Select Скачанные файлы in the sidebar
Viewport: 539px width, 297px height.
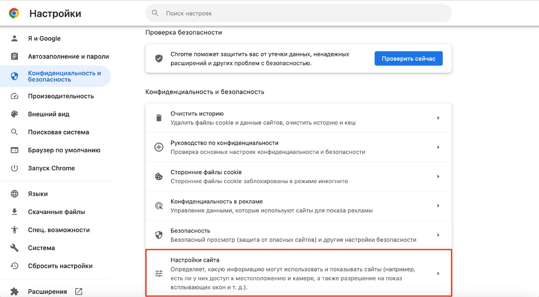(56, 212)
